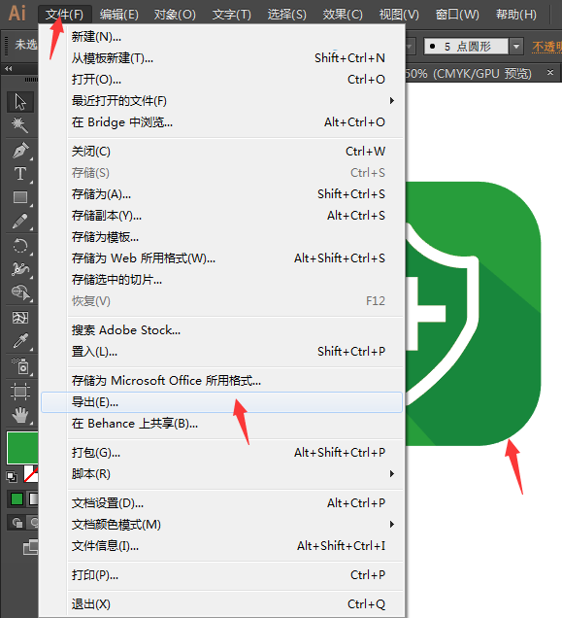
Task: Select the Pencil tool
Action: (20, 222)
